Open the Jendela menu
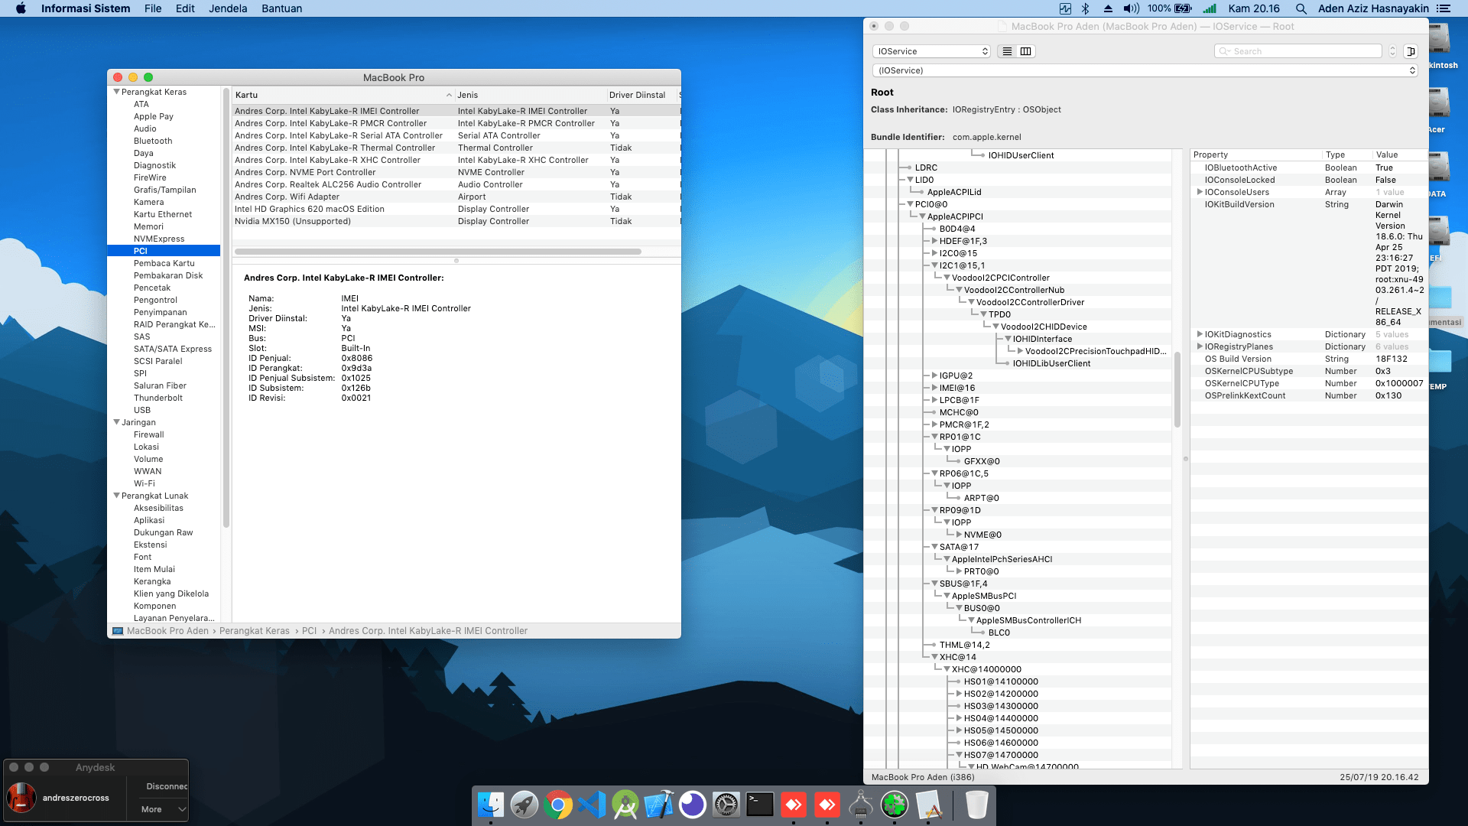 (x=228, y=8)
